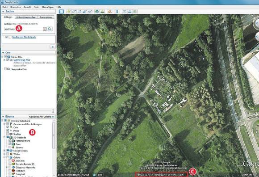Open the Sightseeing-Tour link
This screenshot has height=177, width=259.
[22, 60]
